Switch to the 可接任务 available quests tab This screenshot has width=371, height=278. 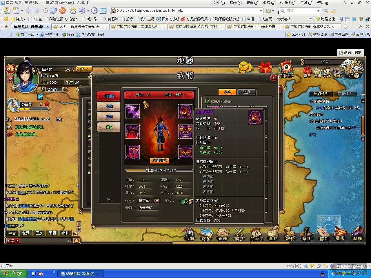pos(345,94)
